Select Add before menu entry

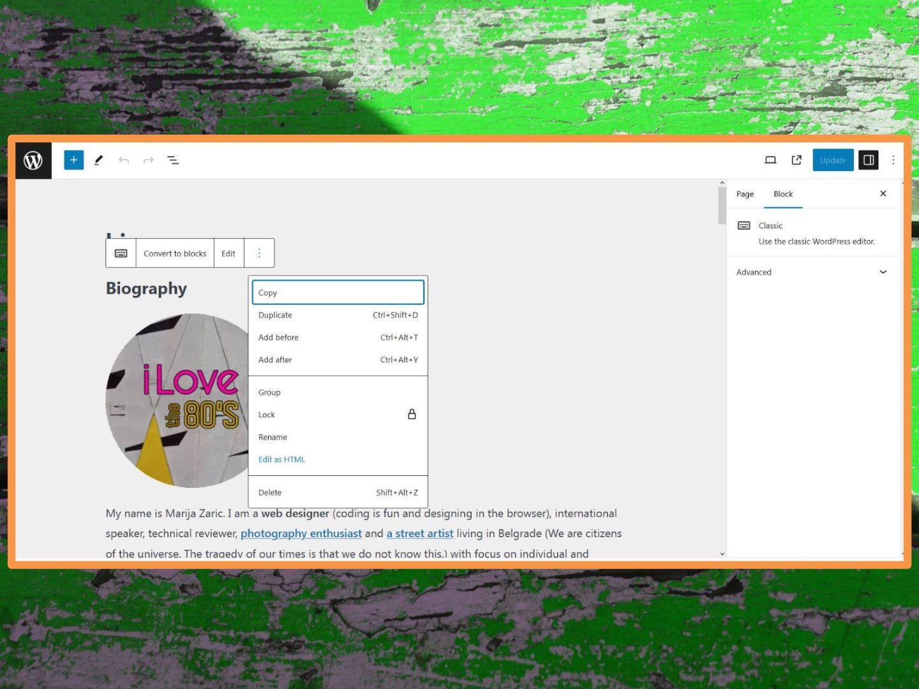coord(338,337)
